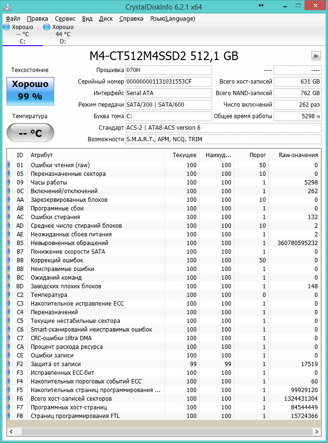Click the NAND writes 762 GB value
328x443 pixels.
(x=298, y=93)
